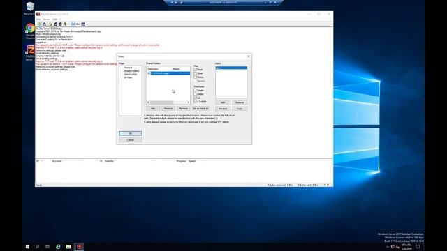Toggle the Directories List checkbox

click(196, 98)
